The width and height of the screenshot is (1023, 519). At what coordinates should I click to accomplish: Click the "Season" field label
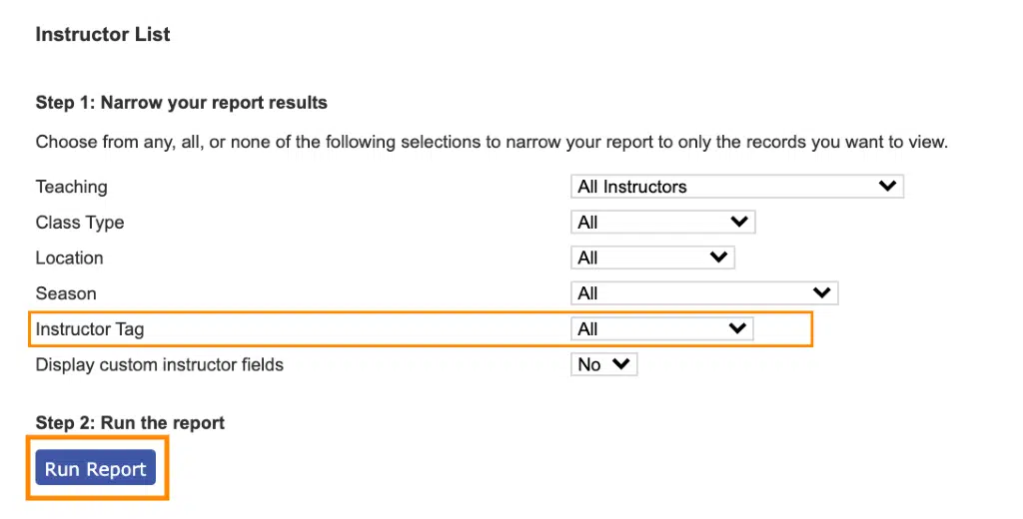pos(66,294)
